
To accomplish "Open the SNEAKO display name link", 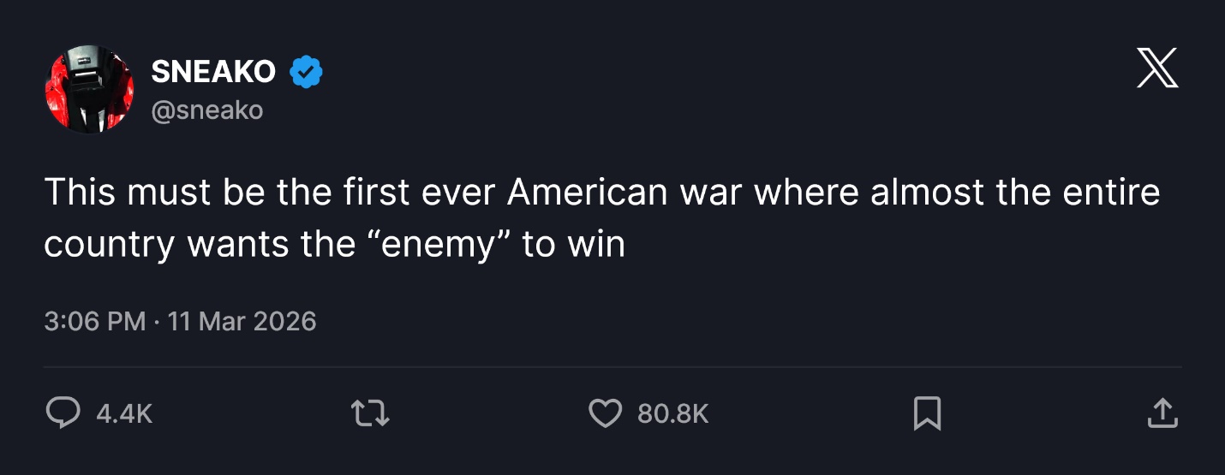I will [213, 72].
